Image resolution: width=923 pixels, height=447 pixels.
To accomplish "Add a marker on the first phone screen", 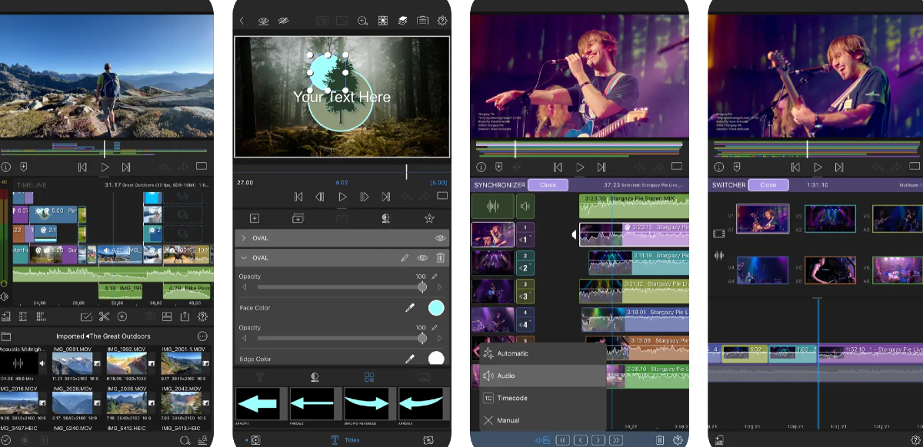I will point(24,167).
